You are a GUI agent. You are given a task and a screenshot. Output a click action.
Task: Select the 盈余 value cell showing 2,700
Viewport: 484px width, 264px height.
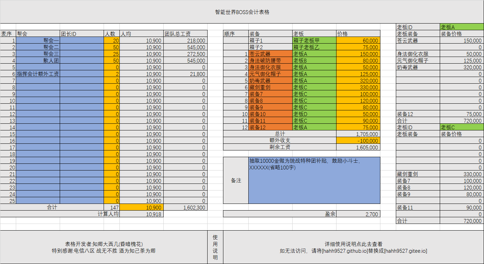(358, 214)
